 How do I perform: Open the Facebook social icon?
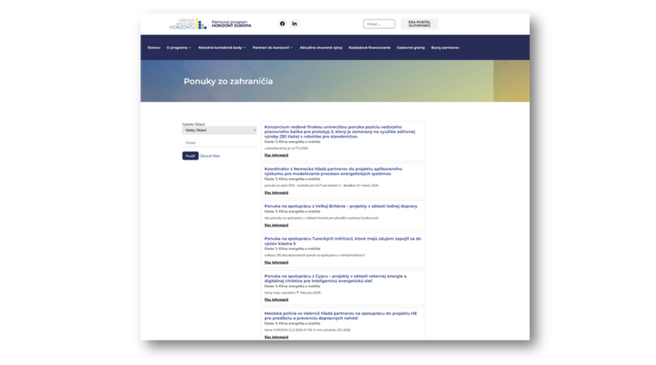283,24
